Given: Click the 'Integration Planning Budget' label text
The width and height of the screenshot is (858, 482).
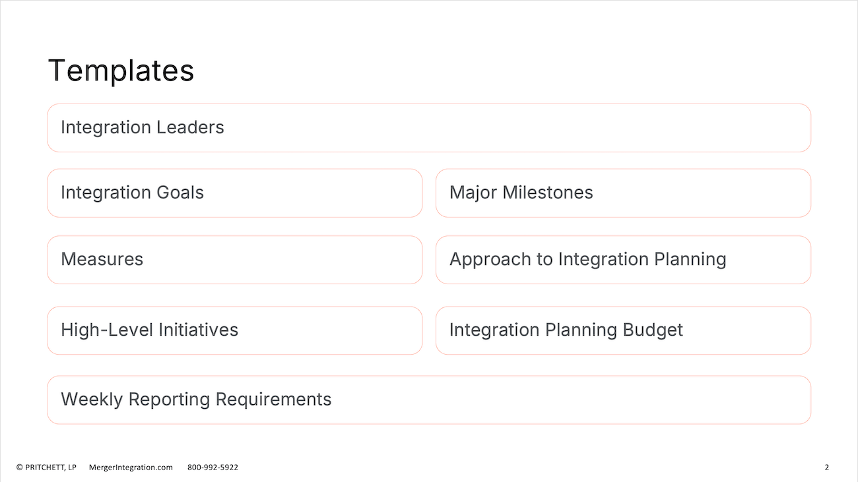Looking at the screenshot, I should 566,330.
